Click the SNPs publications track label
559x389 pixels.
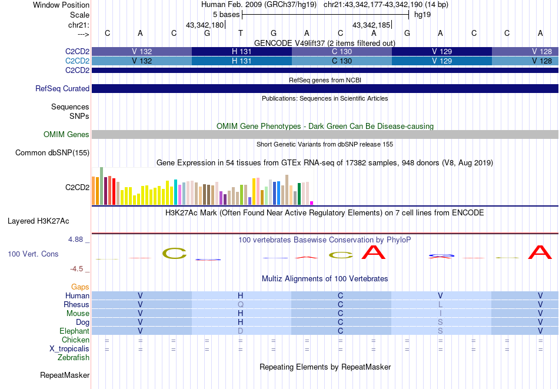[79, 117]
